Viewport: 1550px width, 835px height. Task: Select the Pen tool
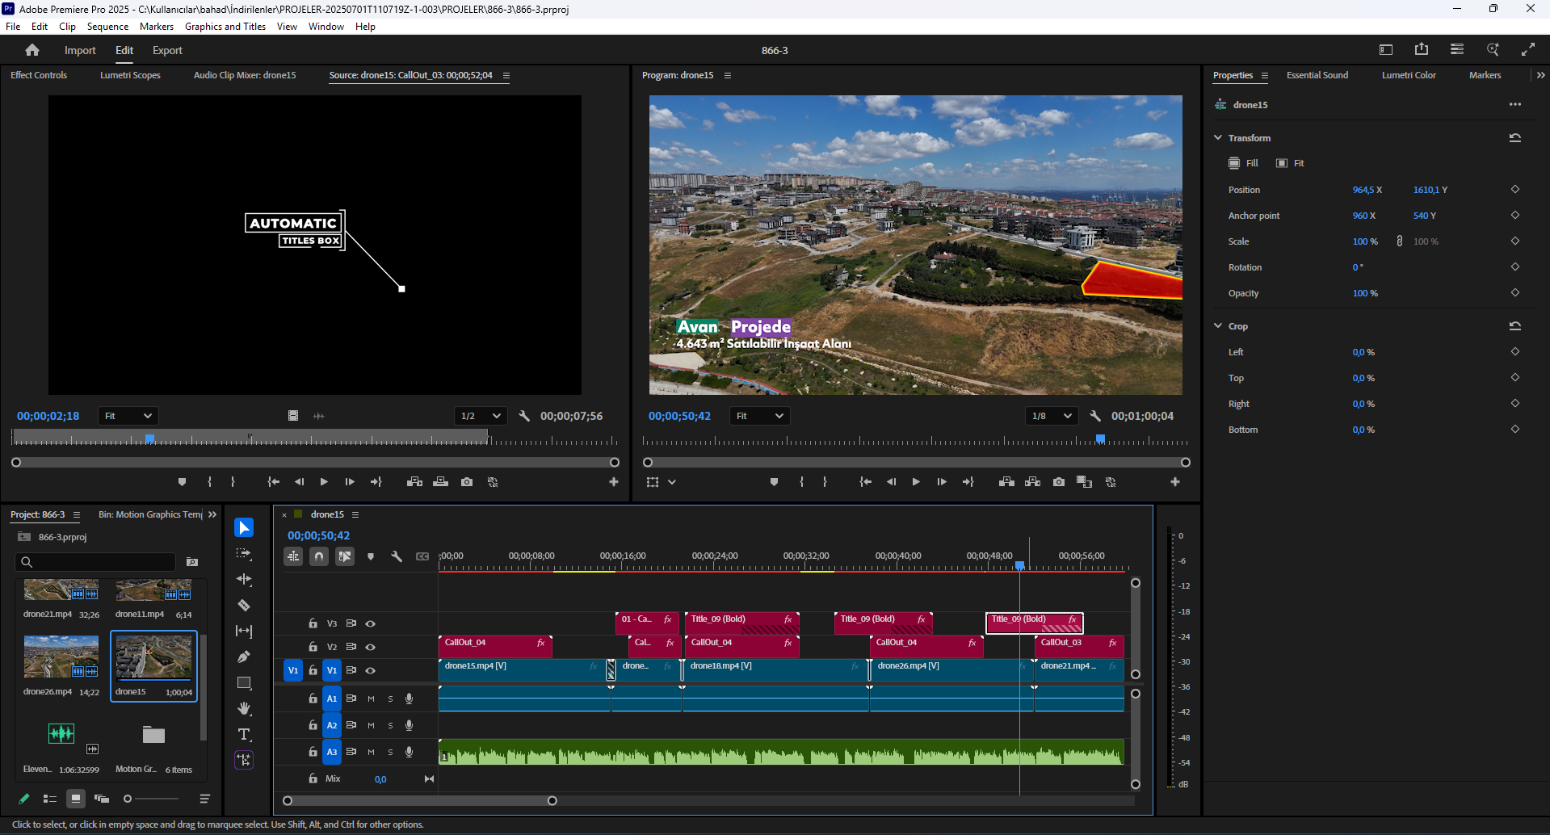[x=244, y=657]
